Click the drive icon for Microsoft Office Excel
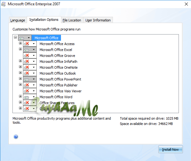The width and height of the screenshot is (191, 161). point(26,50)
